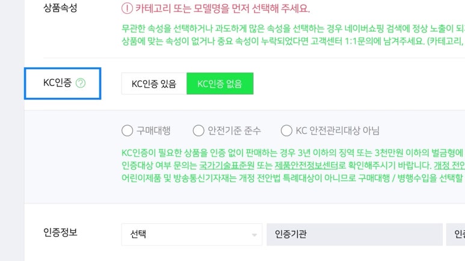Click the KC인증 section label
Image resolution: width=465 pixels, height=261 pixels.
click(57, 83)
